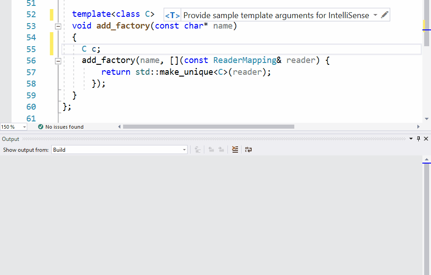Click Find Message in Code icon
Viewport: 431px width, 275px height.
198,150
